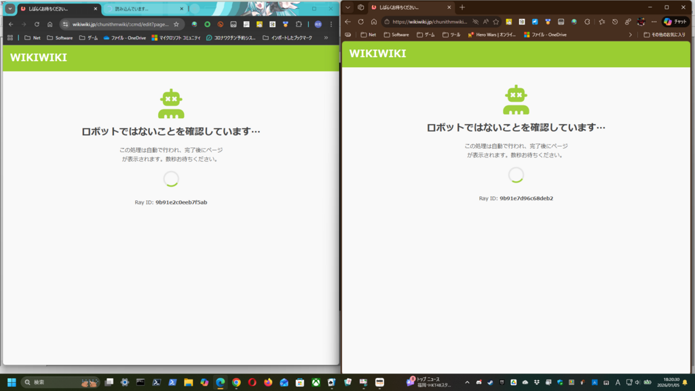Open Software bookmark folder in Chrome
The image size is (695, 391).
click(60, 38)
